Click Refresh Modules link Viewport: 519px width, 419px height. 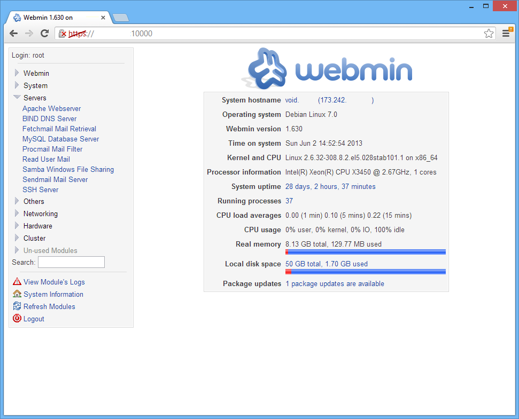pyautogui.click(x=49, y=306)
